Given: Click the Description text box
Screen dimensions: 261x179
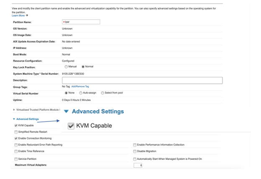Looking at the screenshot, I should point(142,81).
